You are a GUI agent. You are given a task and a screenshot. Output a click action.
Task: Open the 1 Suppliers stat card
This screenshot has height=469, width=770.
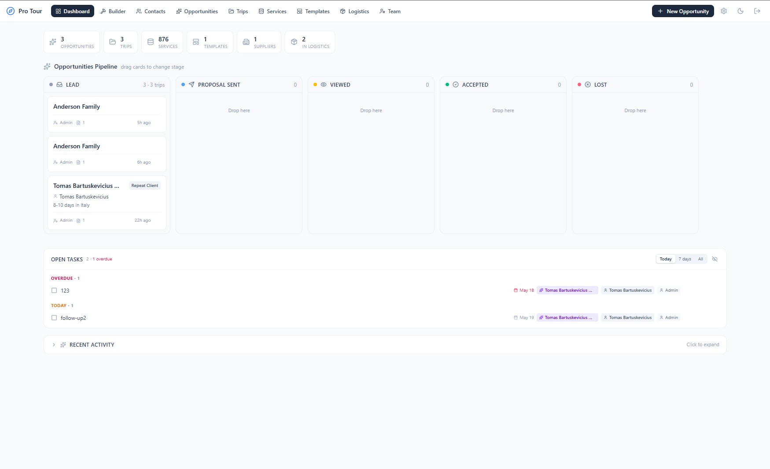[259, 42]
